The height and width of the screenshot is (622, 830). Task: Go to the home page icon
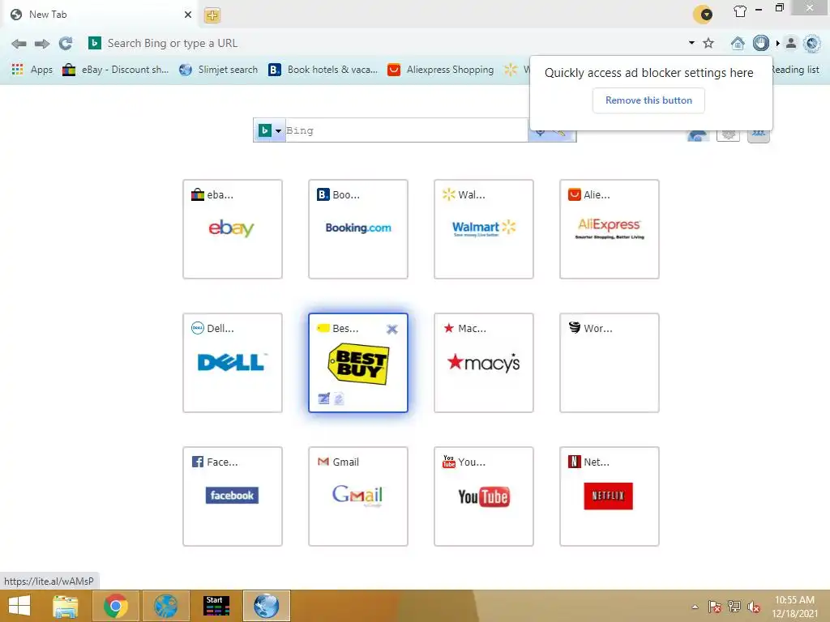738,44
